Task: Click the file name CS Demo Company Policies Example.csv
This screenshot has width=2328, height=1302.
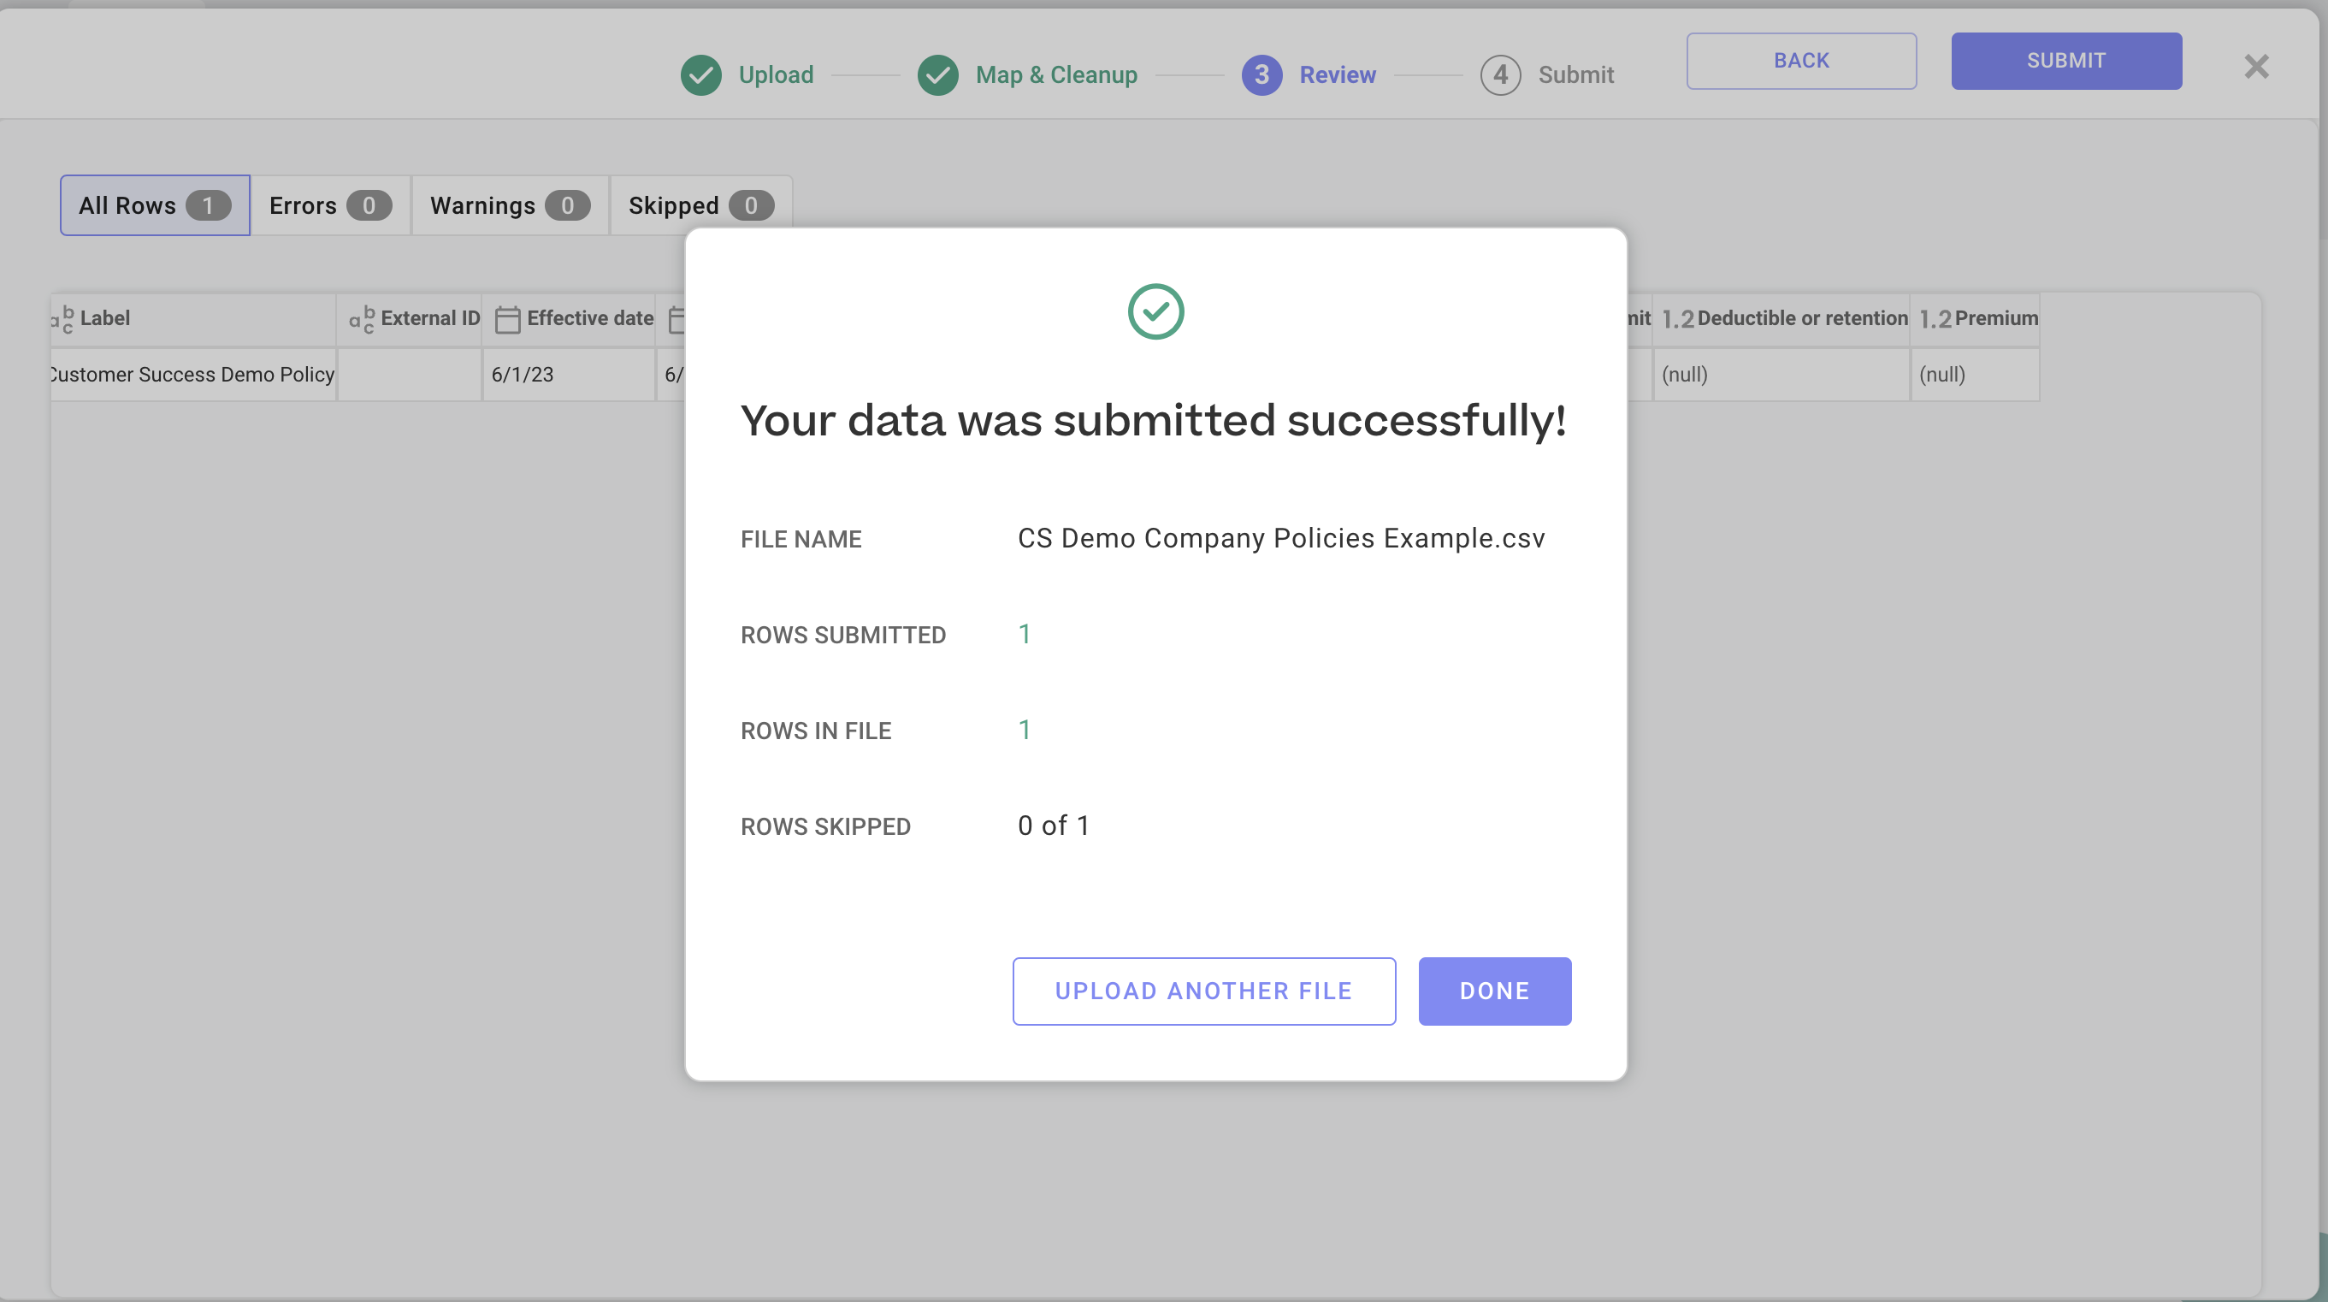Action: [1281, 539]
